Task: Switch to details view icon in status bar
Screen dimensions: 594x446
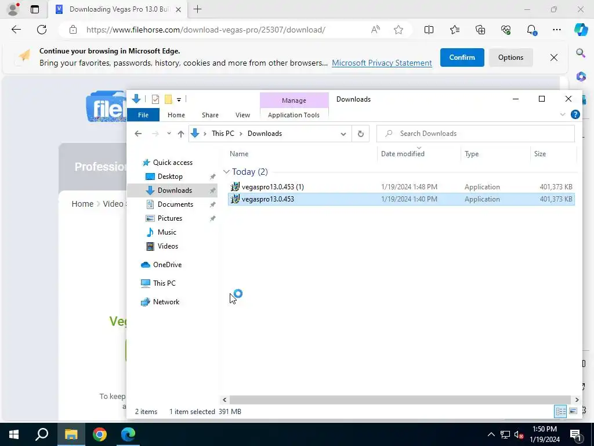Action: (x=561, y=411)
